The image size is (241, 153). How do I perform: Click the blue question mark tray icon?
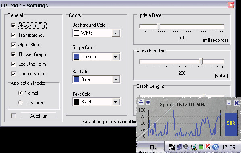tap(216, 147)
